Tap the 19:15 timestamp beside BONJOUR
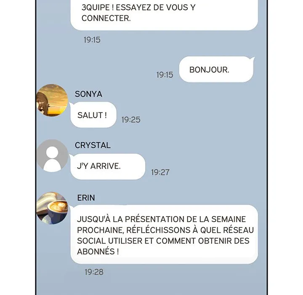Viewport: 303px width, 295px height. click(x=165, y=75)
